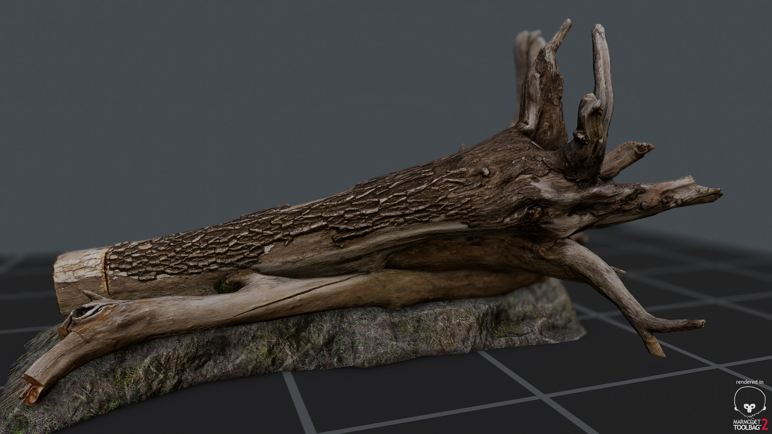Image resolution: width=772 pixels, height=434 pixels.
Task: Select the left ear of the marmoset logo
Action: coord(736,409)
